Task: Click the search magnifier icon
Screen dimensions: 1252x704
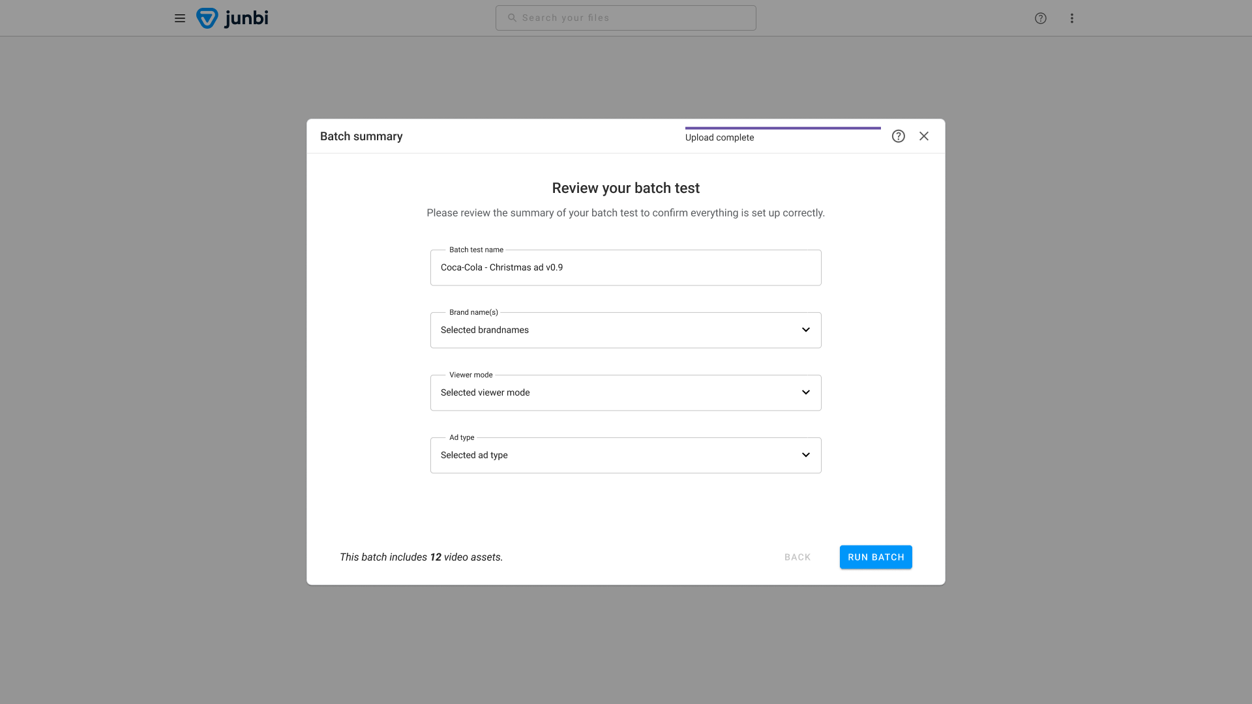Action: [512, 18]
